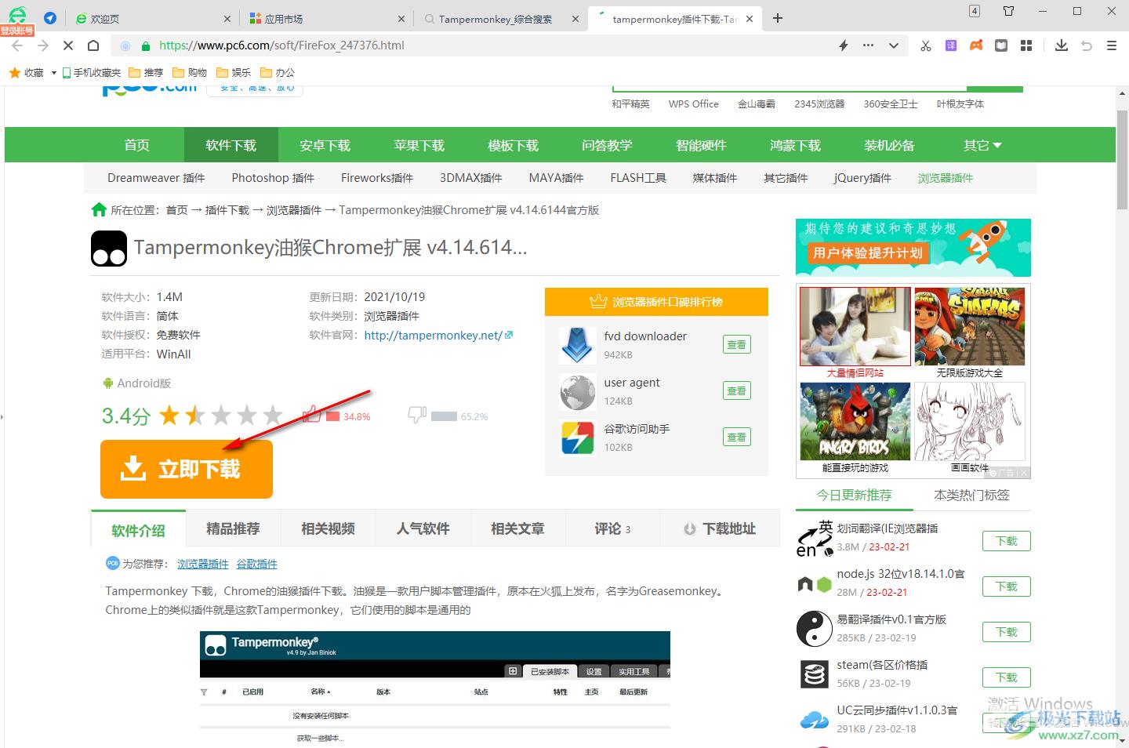Image resolution: width=1129 pixels, height=748 pixels.
Task: Select the 软件介绍 content tab
Action: (x=139, y=530)
